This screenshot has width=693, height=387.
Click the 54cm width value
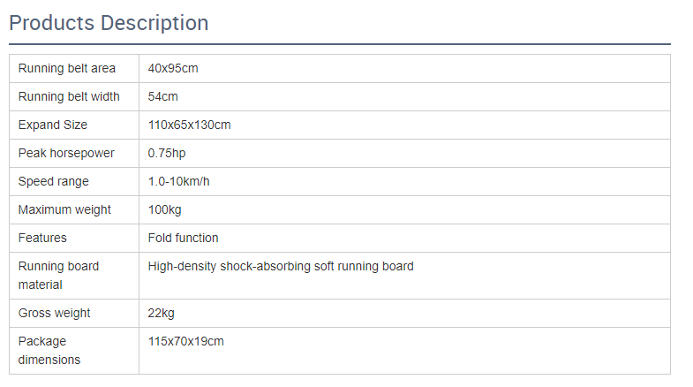coord(163,97)
